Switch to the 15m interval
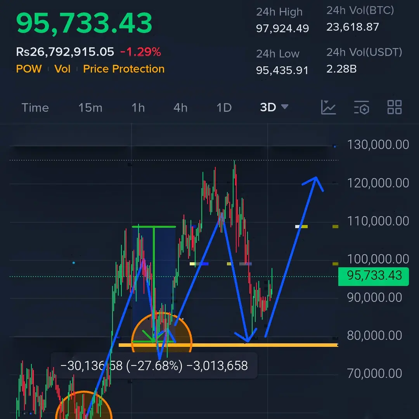 90,108
